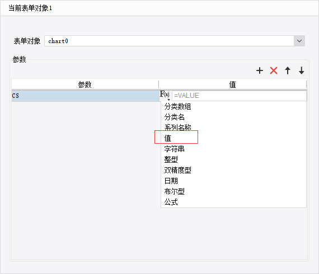Click the 参数 column header
The height and width of the screenshot is (274, 319).
[x=85, y=84]
